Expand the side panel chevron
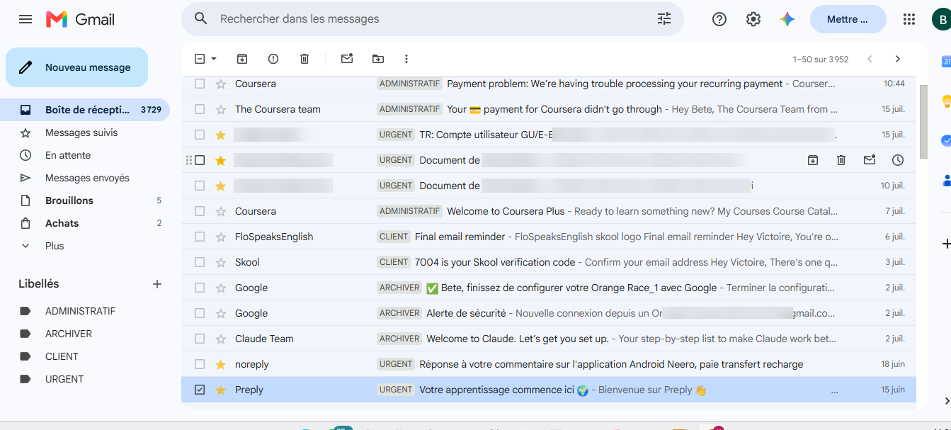This screenshot has width=951, height=430. (947, 401)
